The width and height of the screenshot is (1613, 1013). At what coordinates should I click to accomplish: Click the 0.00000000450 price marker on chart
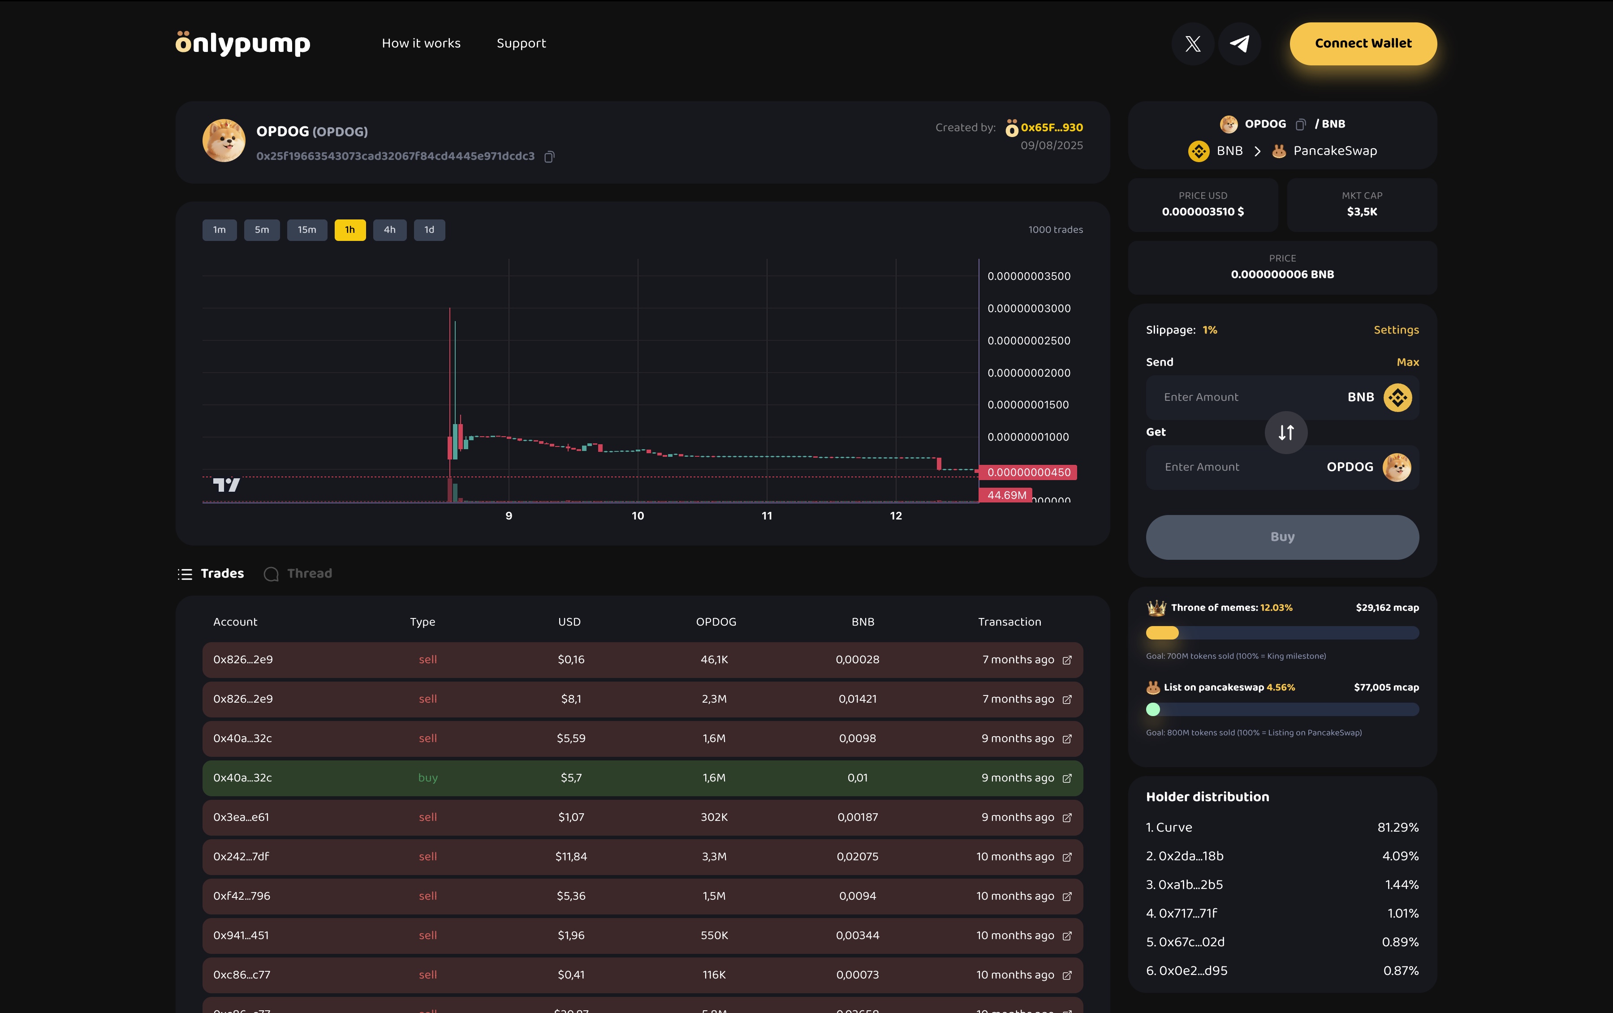click(1028, 472)
